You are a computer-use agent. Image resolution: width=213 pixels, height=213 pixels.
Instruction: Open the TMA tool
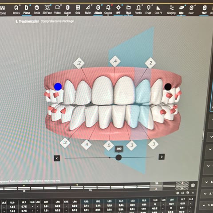pyautogui.click(x=128, y=10)
